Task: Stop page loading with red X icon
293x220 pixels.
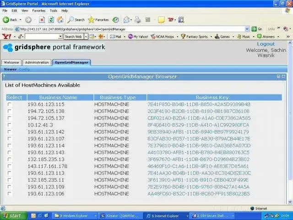Action: 42,20
